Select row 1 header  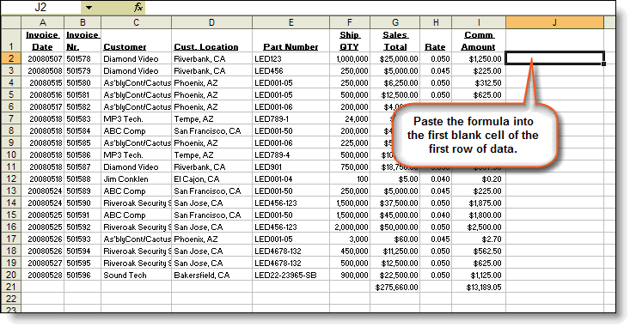point(11,40)
